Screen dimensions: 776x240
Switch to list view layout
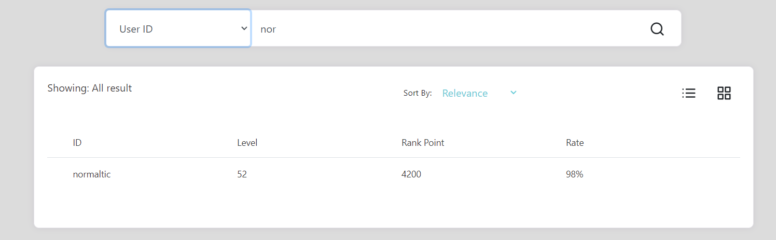point(688,93)
